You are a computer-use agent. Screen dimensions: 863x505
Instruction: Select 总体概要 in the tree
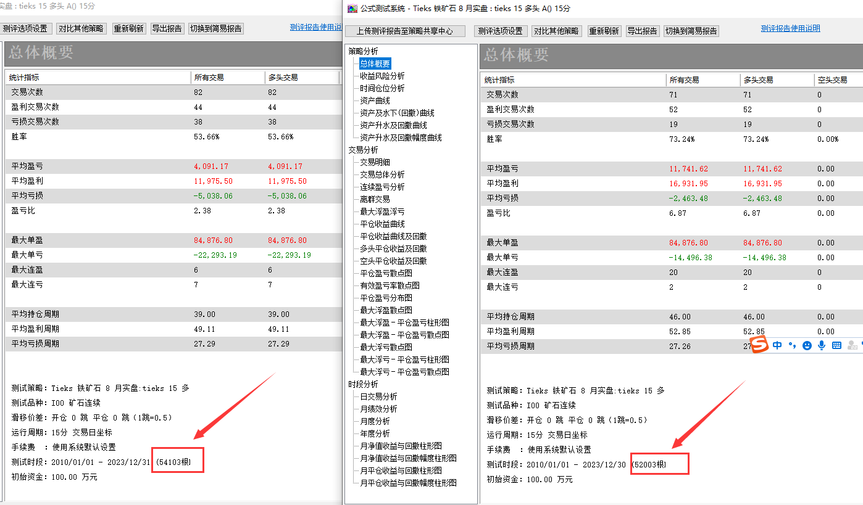(x=375, y=64)
